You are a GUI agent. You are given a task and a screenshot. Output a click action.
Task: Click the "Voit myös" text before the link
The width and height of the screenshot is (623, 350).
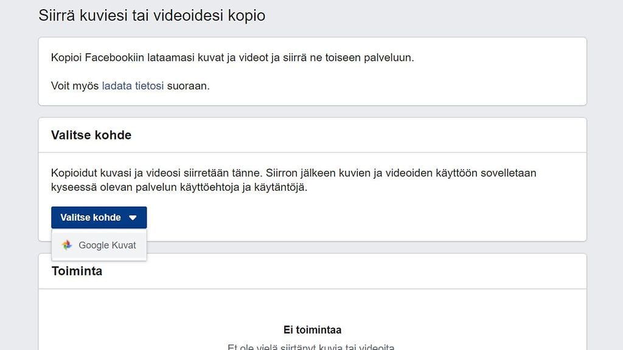pyautogui.click(x=75, y=86)
